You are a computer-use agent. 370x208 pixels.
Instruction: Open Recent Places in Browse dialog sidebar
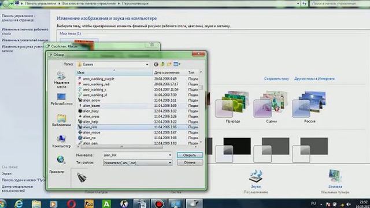click(61, 80)
